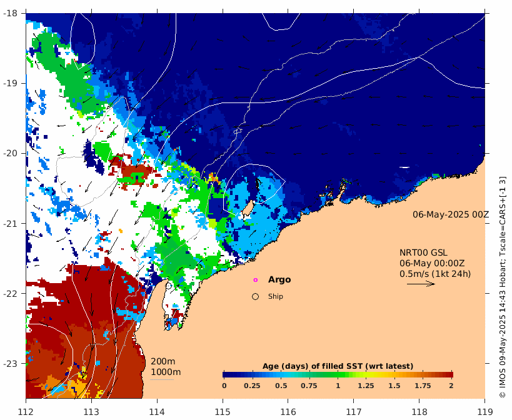Click the latitude axis label '-23'
This screenshot has height=420, width=512.
11,363
